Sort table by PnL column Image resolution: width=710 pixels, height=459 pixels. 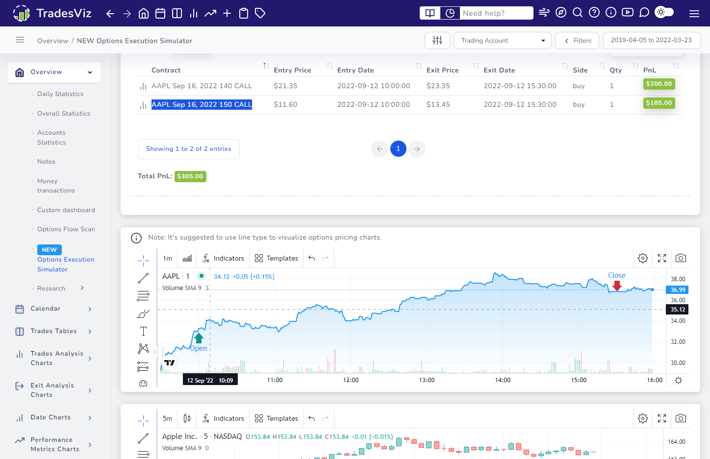tap(660, 70)
